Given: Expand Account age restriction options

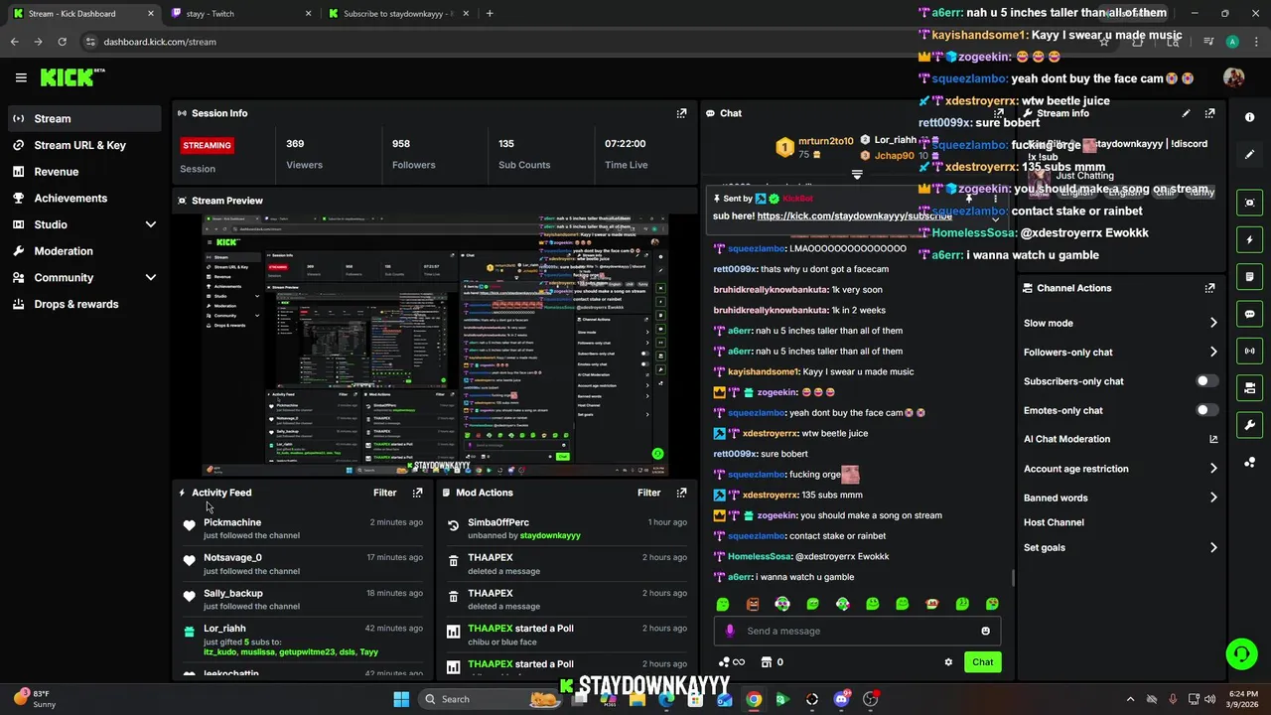Looking at the screenshot, I should (1213, 469).
